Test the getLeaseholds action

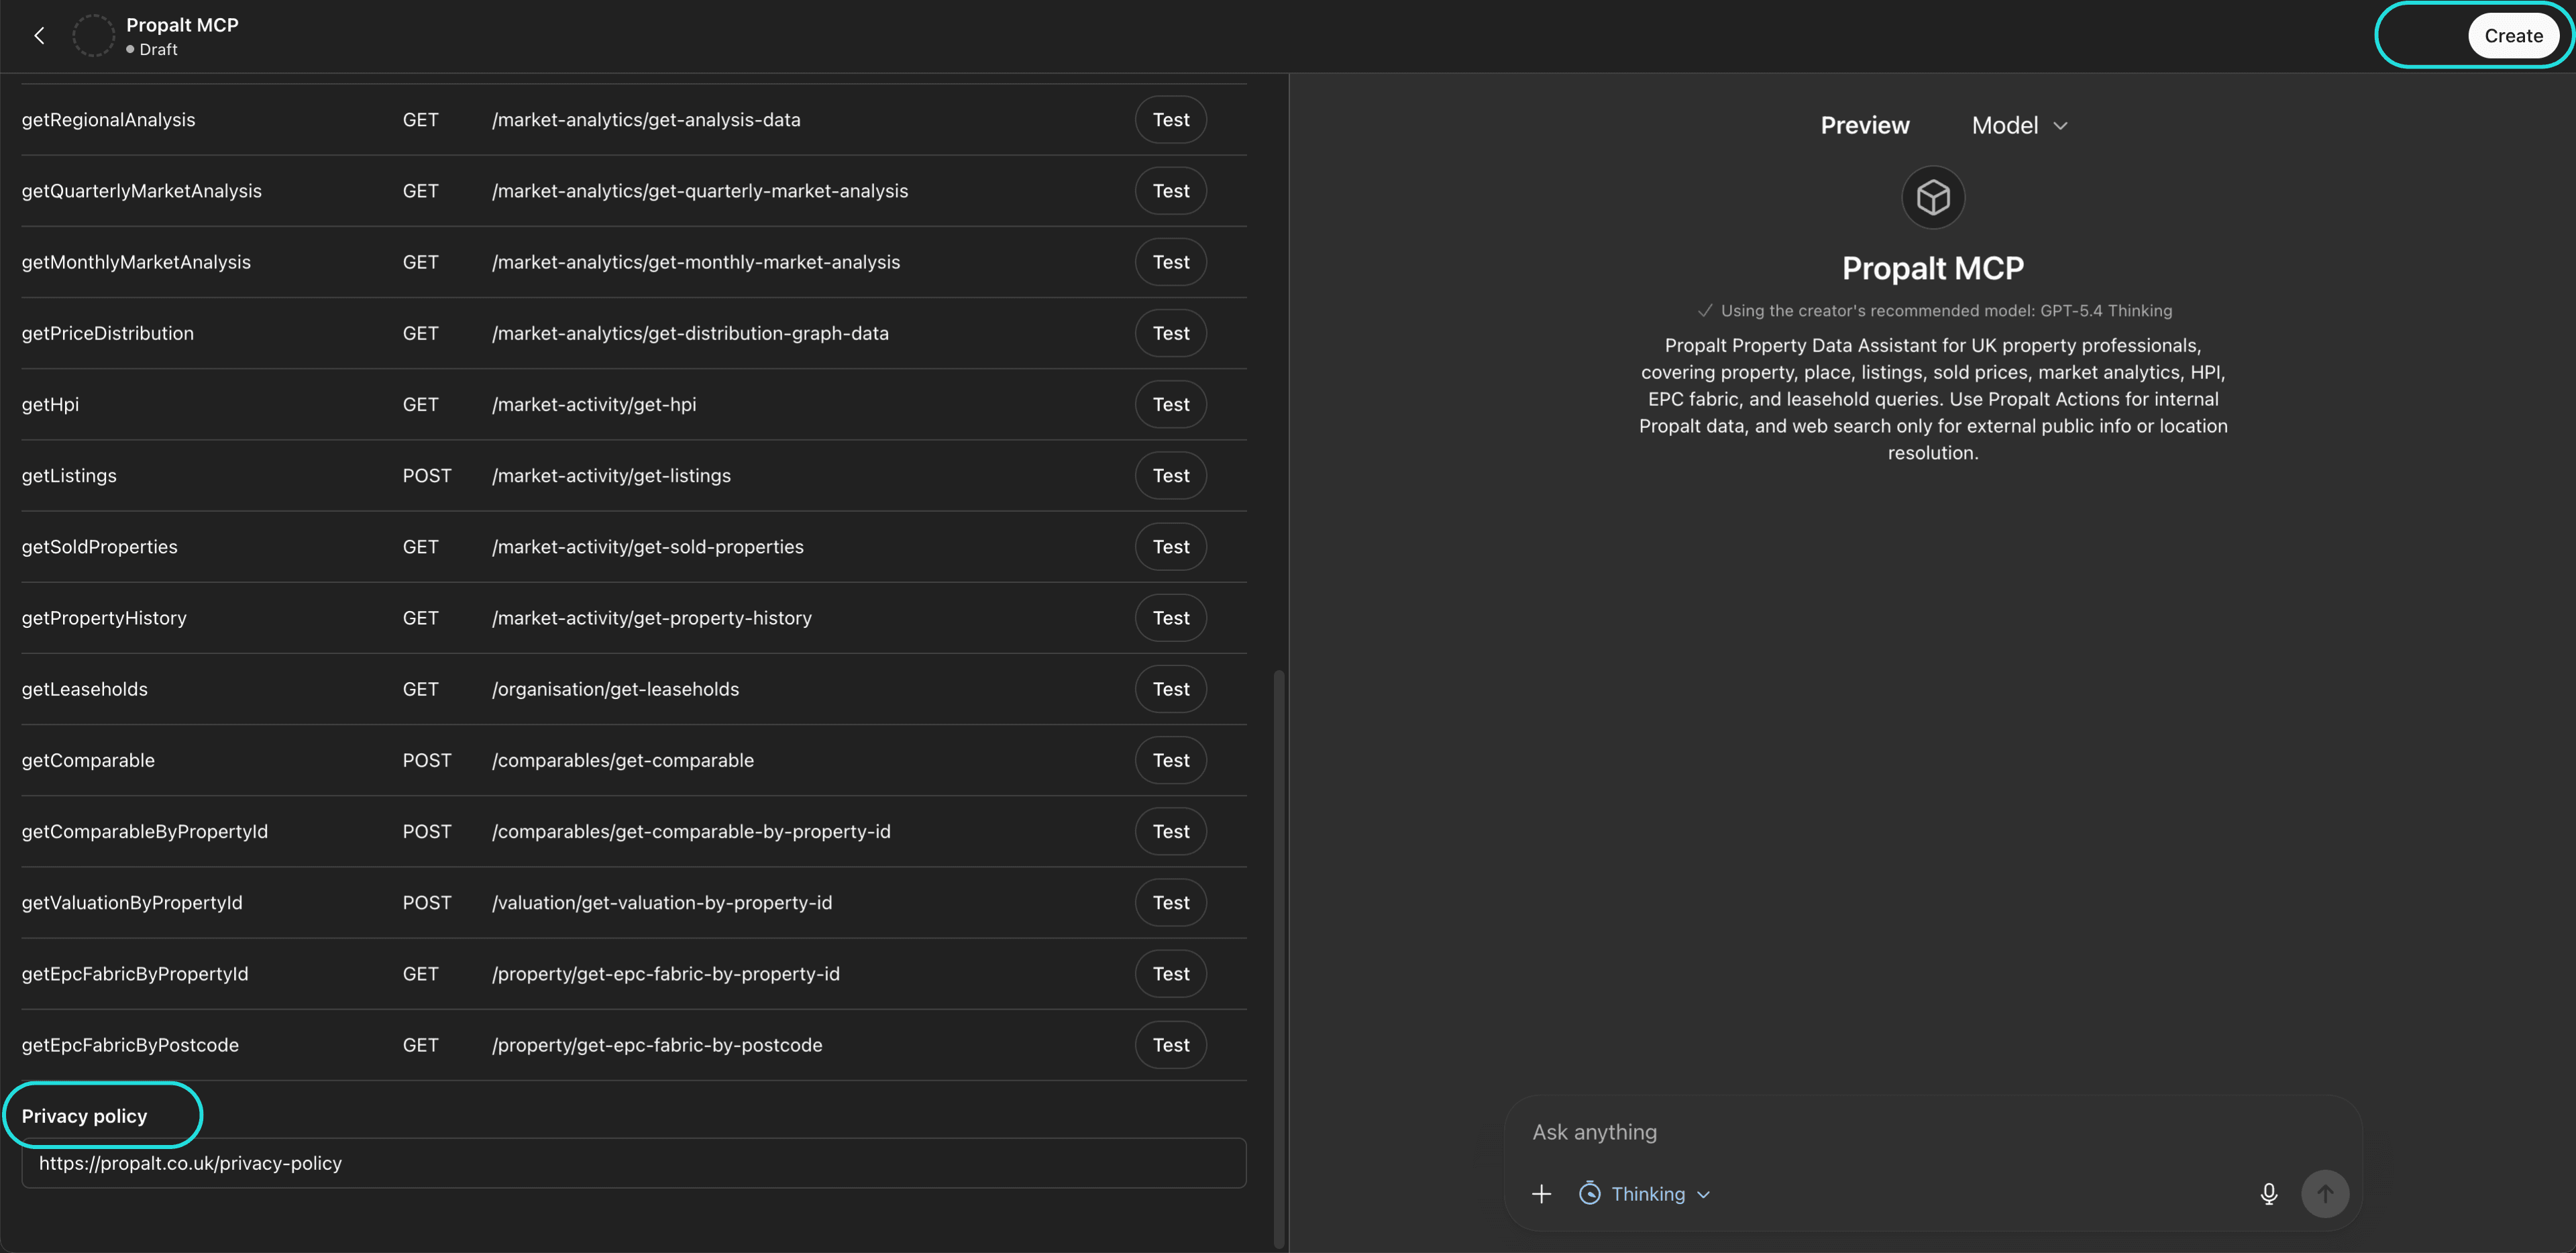click(x=1170, y=689)
